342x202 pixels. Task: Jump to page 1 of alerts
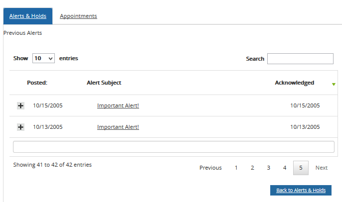[x=236, y=168]
